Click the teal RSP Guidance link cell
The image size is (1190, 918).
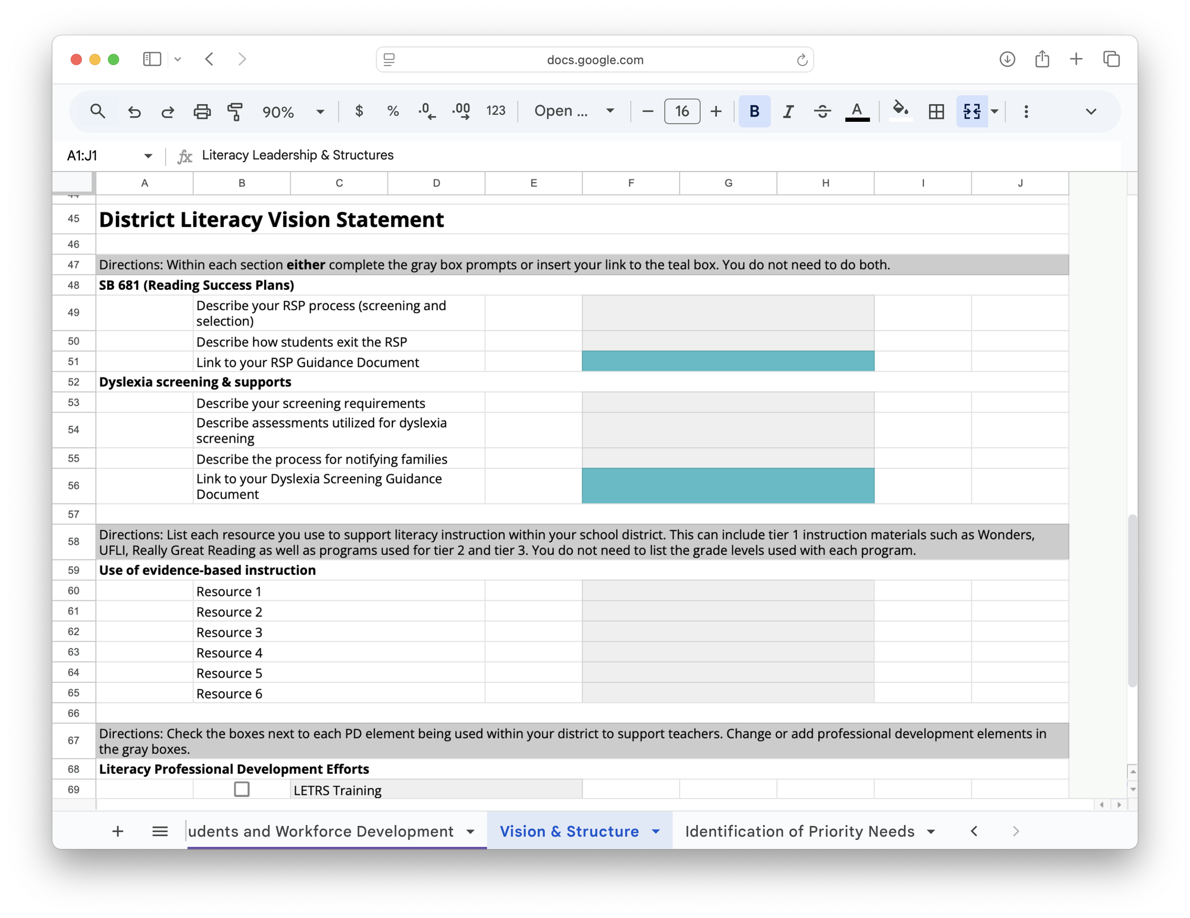(x=727, y=361)
